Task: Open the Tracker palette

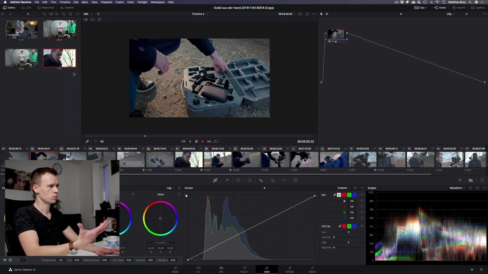Action: [250, 180]
